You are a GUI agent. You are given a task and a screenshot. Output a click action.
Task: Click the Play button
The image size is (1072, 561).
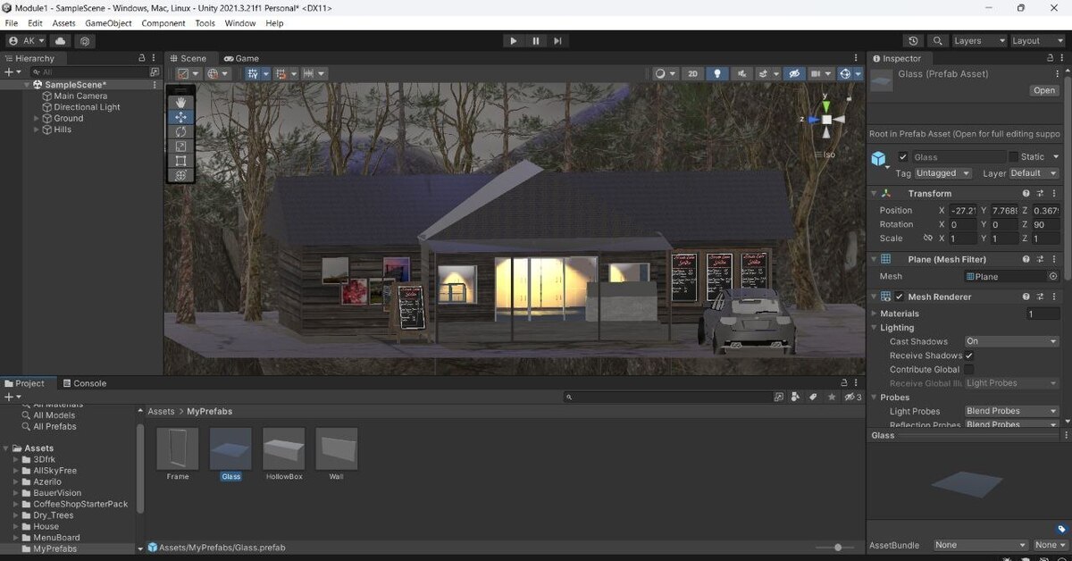513,41
